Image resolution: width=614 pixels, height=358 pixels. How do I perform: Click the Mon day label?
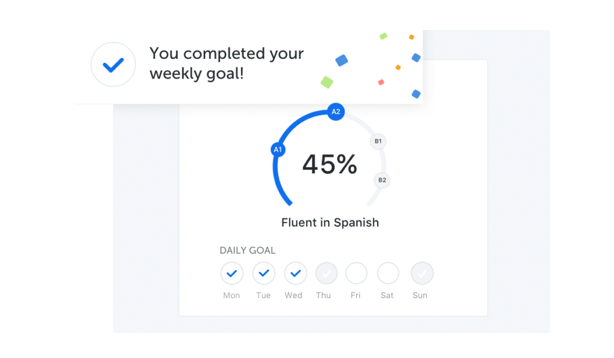tap(231, 295)
